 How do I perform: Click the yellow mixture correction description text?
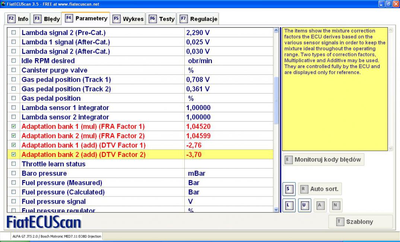pyautogui.click(x=335, y=51)
